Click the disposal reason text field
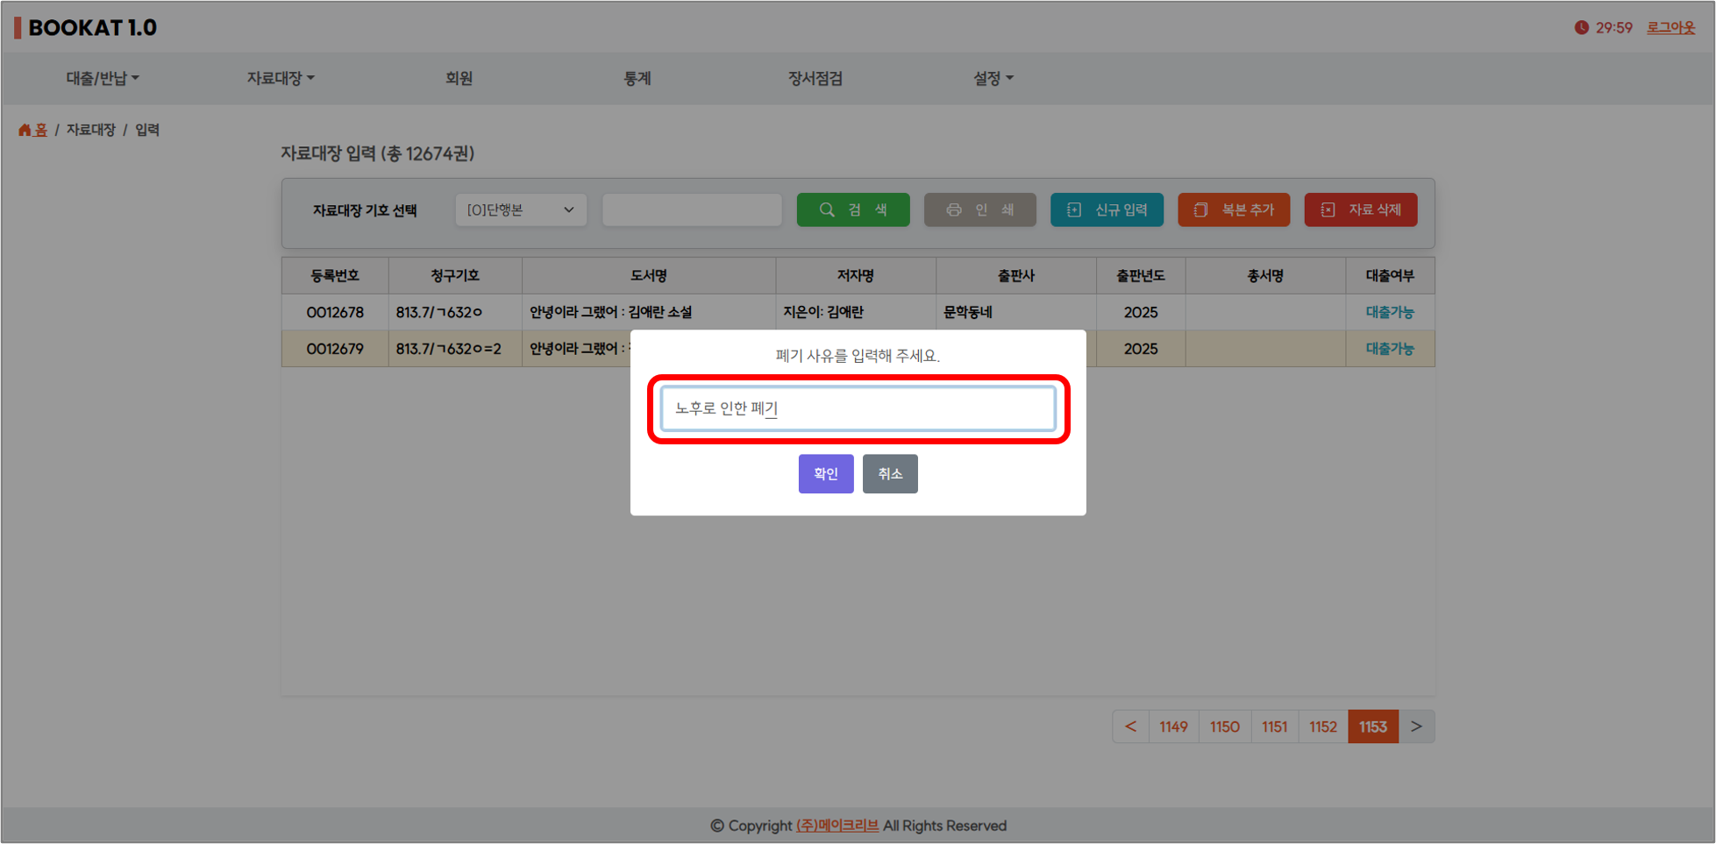Screen dimensions: 1716x844 (858, 408)
